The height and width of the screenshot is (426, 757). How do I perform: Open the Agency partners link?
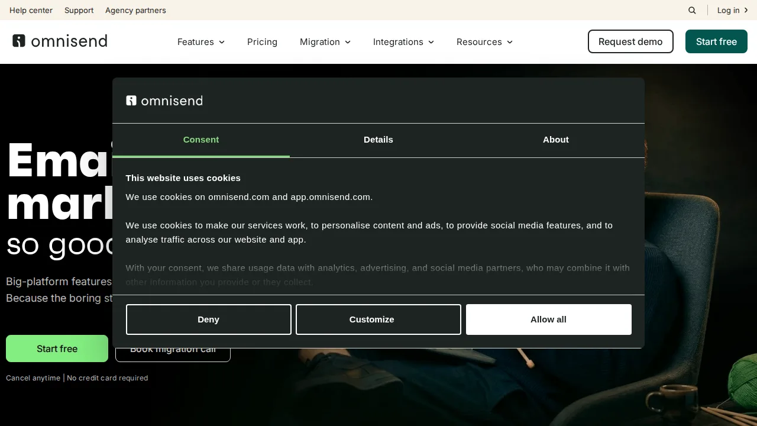tap(135, 10)
